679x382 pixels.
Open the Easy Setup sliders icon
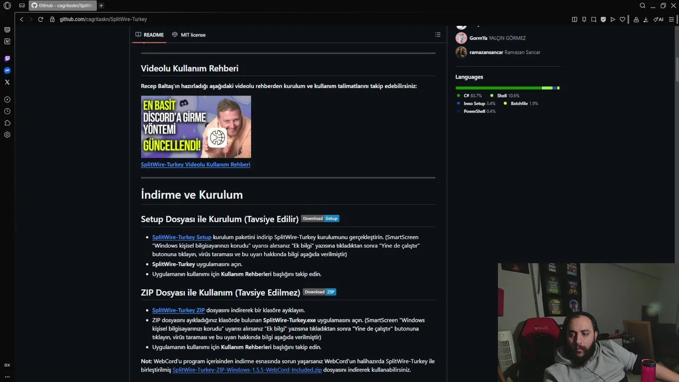671,19
